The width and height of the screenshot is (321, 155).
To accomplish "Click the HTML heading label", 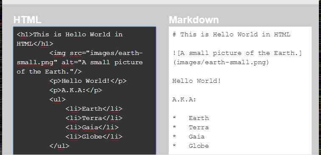I will [x=28, y=20].
